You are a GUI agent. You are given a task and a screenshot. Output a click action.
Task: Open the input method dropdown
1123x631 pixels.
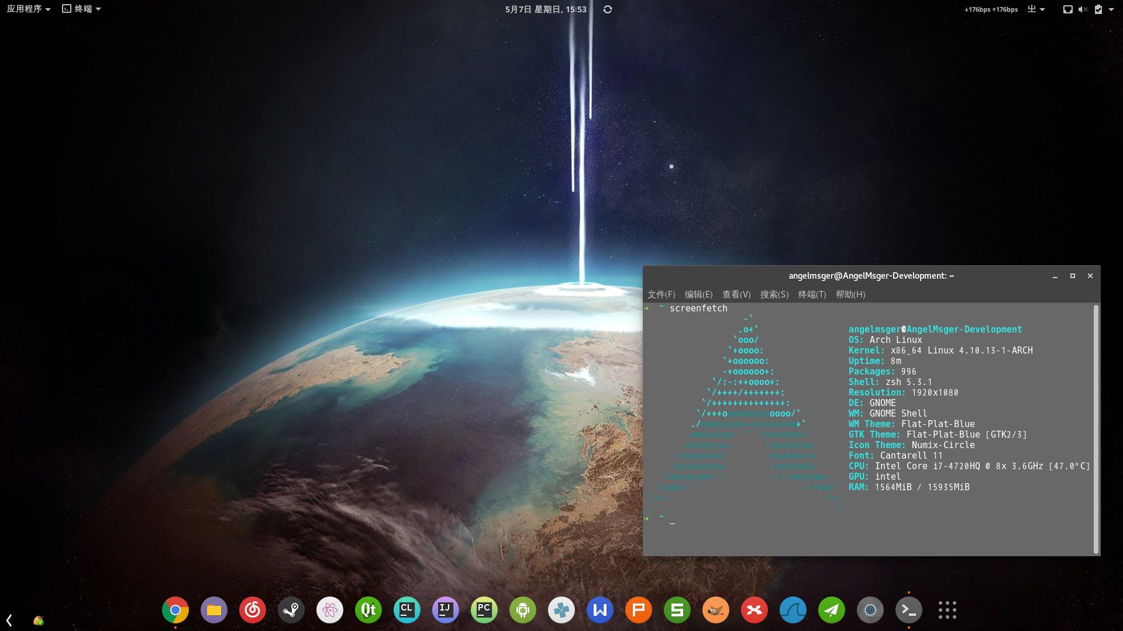coord(1036,9)
